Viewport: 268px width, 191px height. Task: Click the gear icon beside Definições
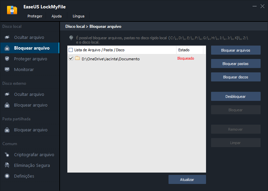click(7, 176)
